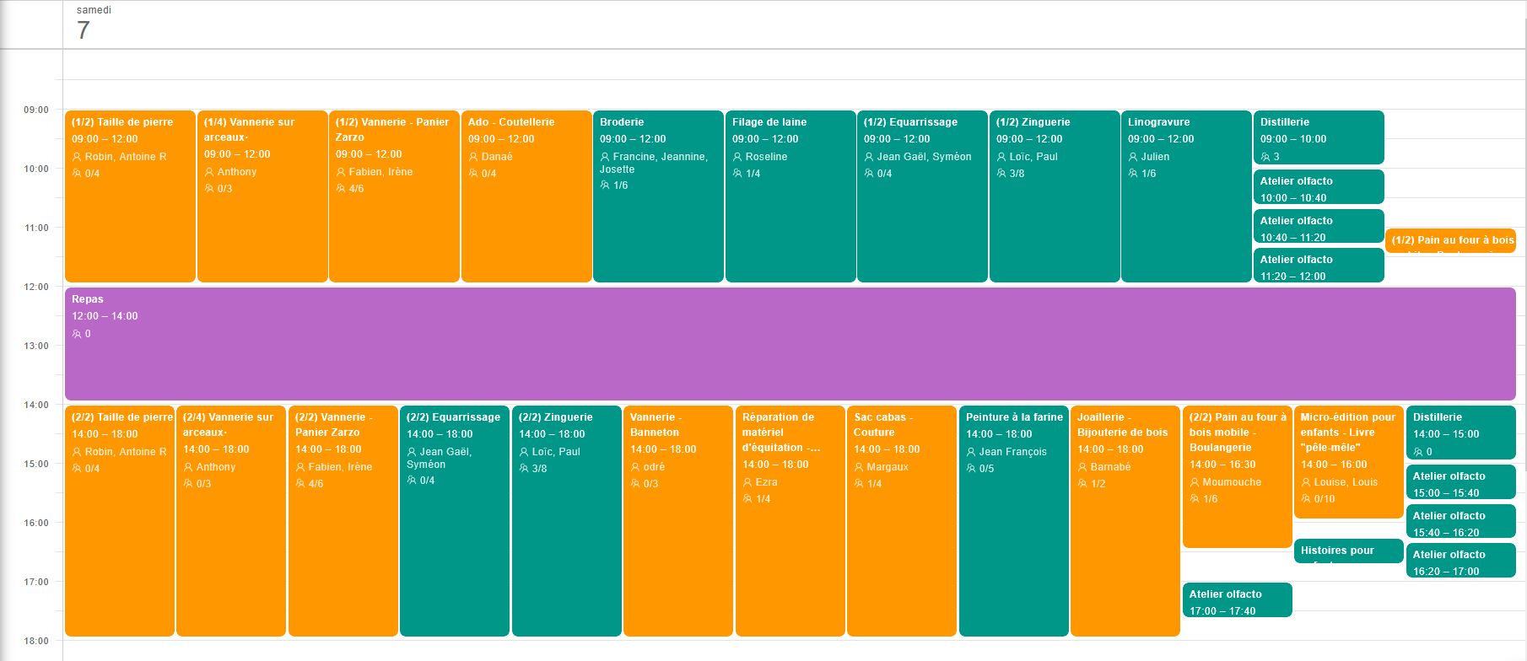Click the person icon beside Julien
Viewport: 1527px width, 661px height.
tap(1133, 157)
